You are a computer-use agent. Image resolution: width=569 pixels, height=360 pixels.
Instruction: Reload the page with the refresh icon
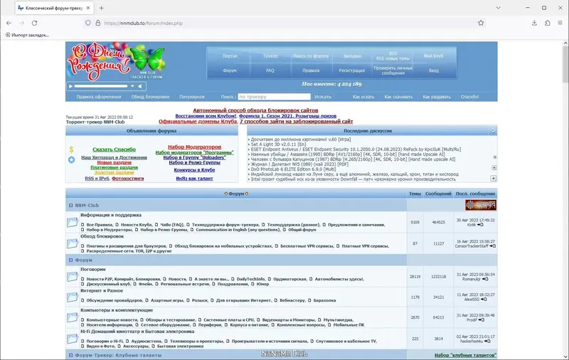34,23
